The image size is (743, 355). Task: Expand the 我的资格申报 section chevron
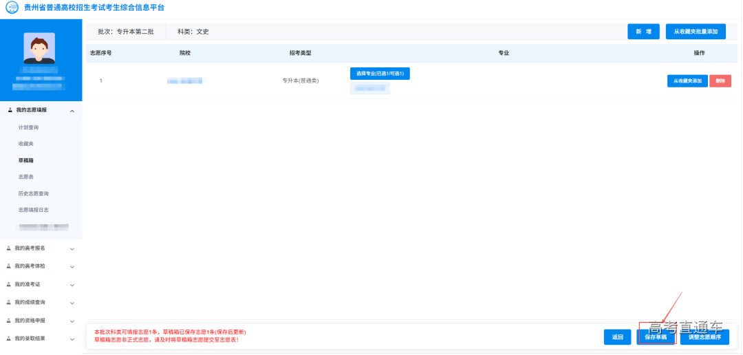pyautogui.click(x=72, y=321)
